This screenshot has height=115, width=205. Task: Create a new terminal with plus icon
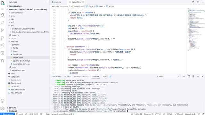[184, 76]
